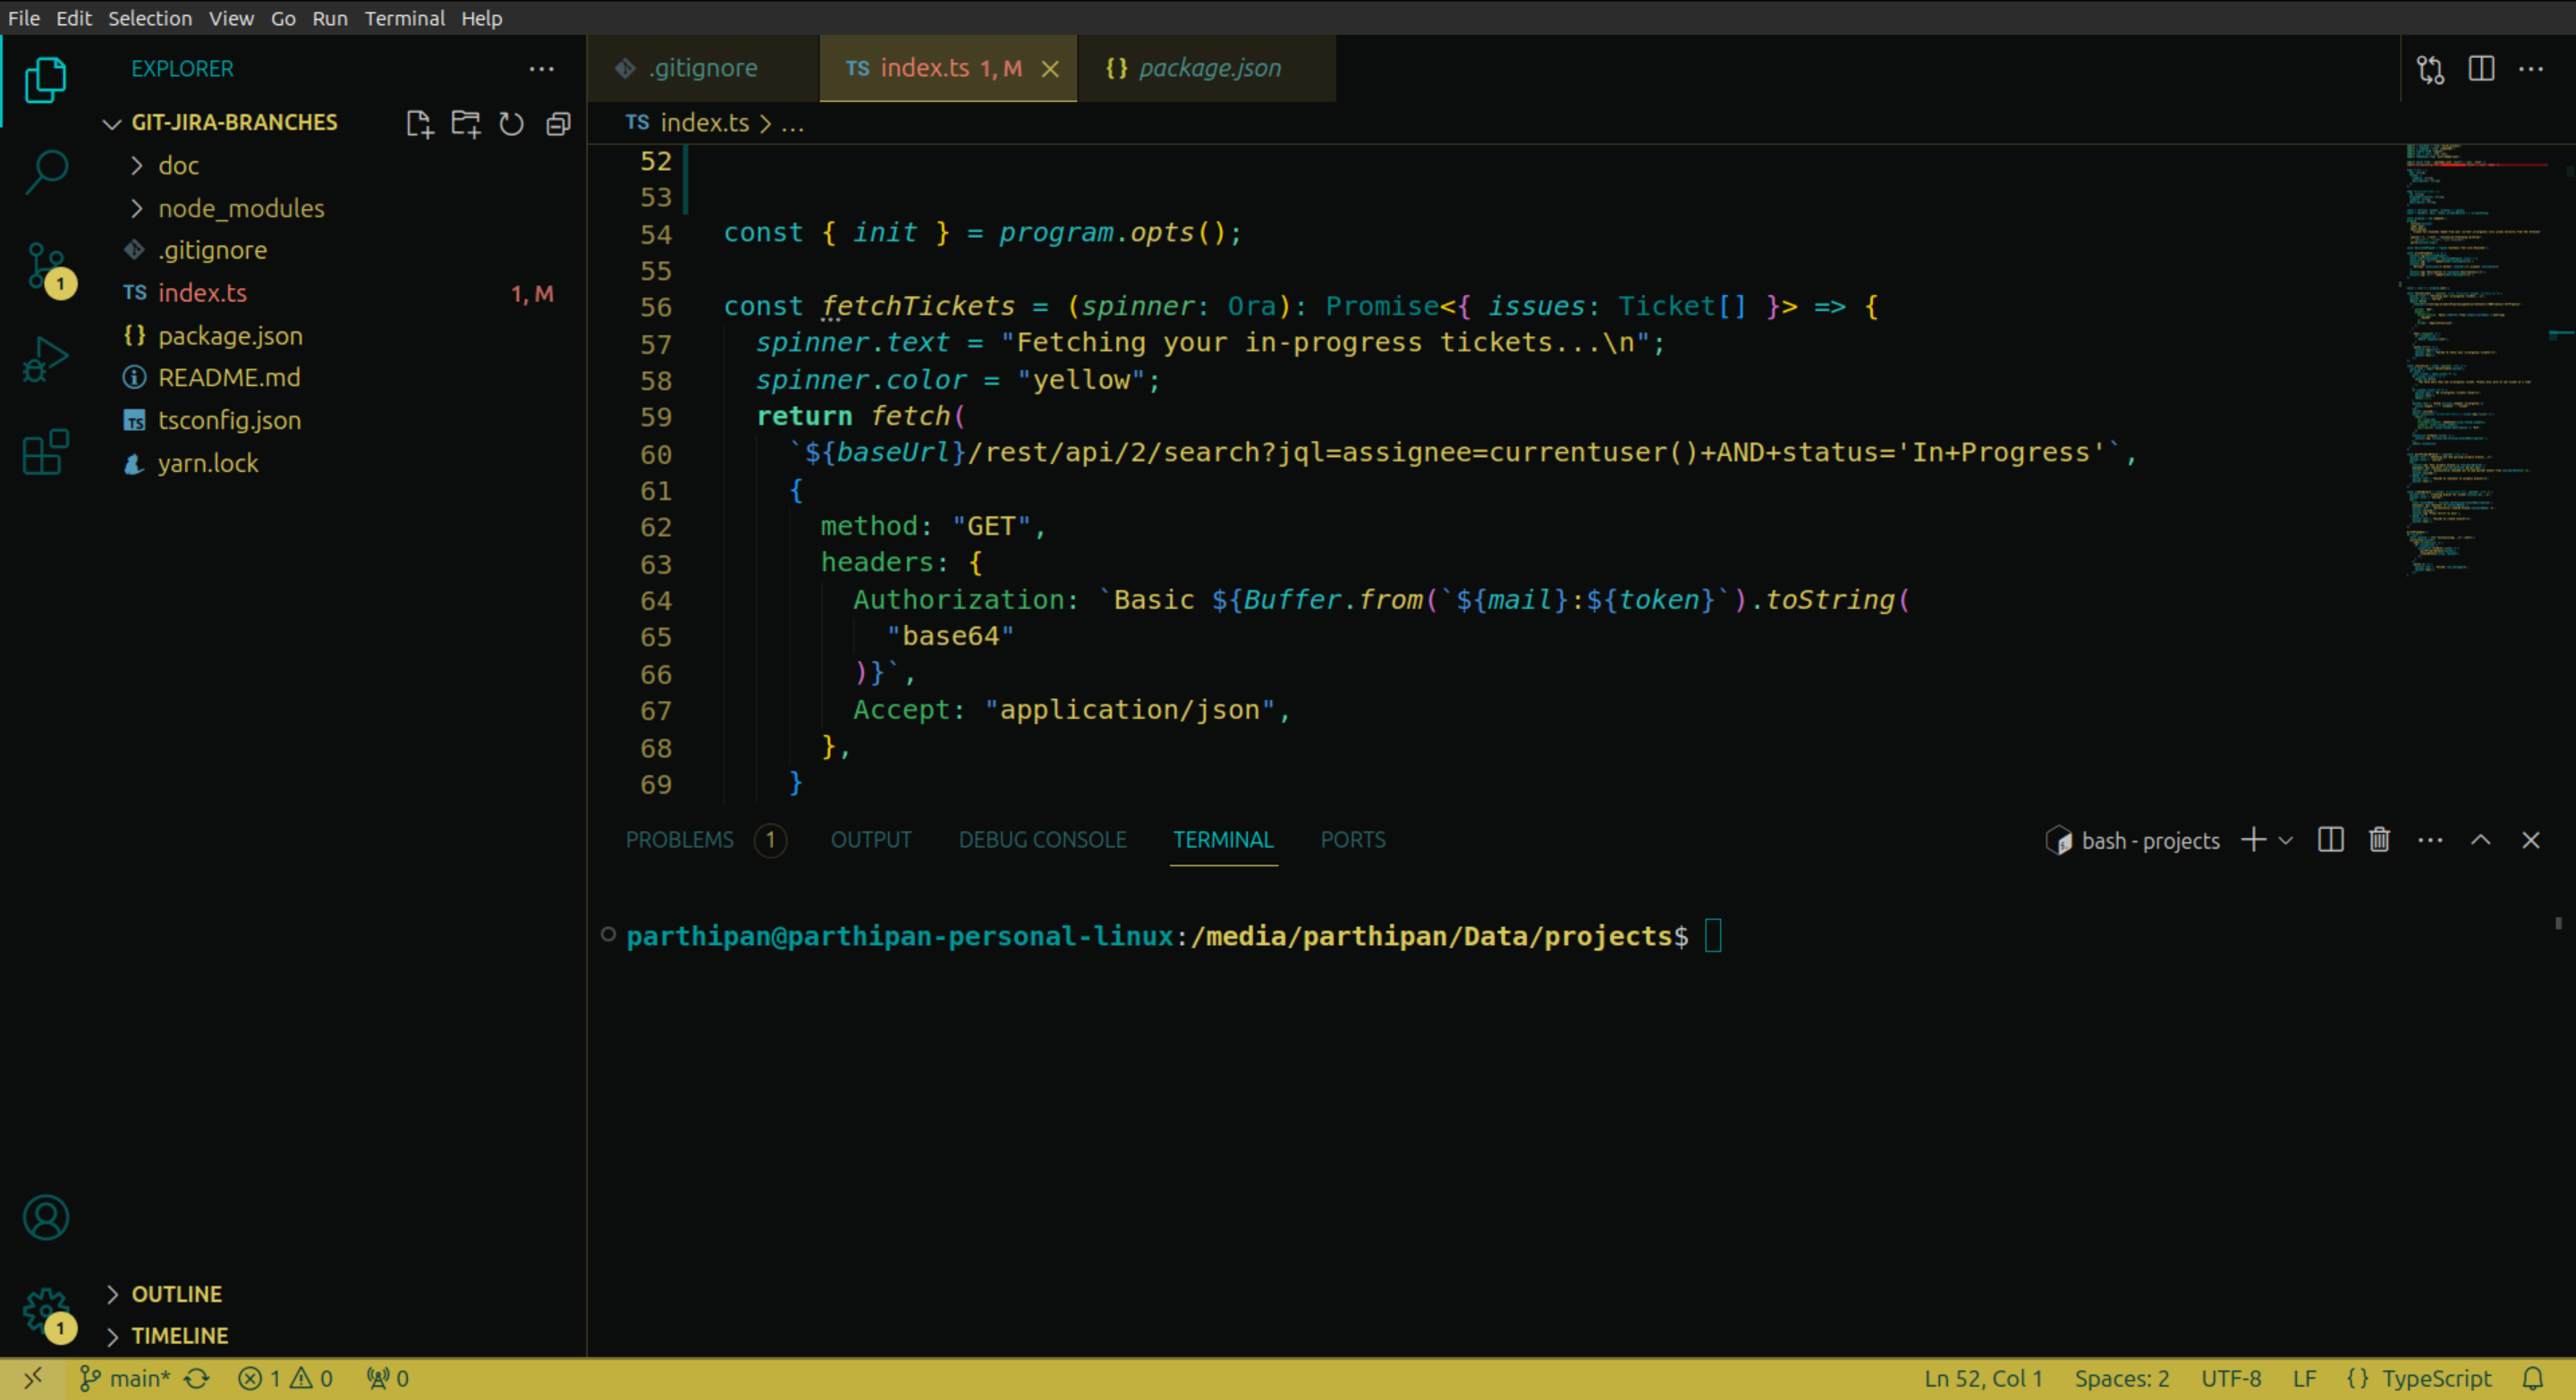Screen dimensions: 2576x1400
Task: Switch to the package.json editor tab
Action: [1207, 69]
